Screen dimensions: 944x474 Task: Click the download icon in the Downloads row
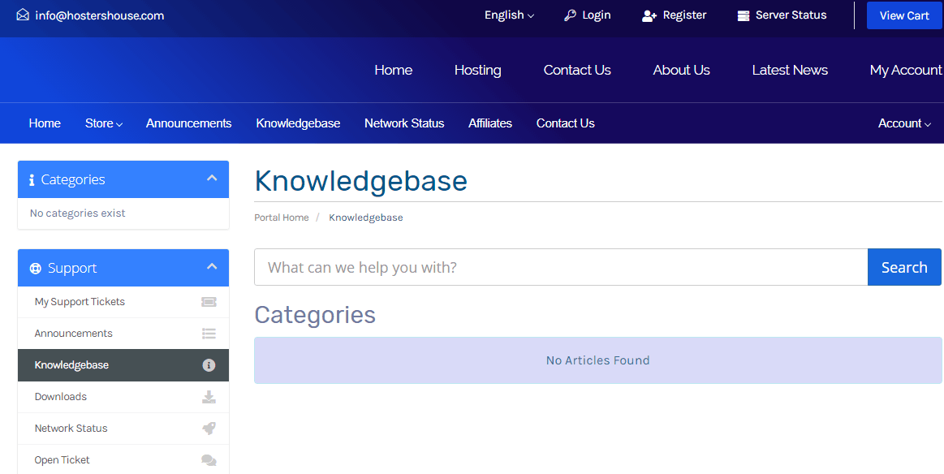tap(209, 397)
